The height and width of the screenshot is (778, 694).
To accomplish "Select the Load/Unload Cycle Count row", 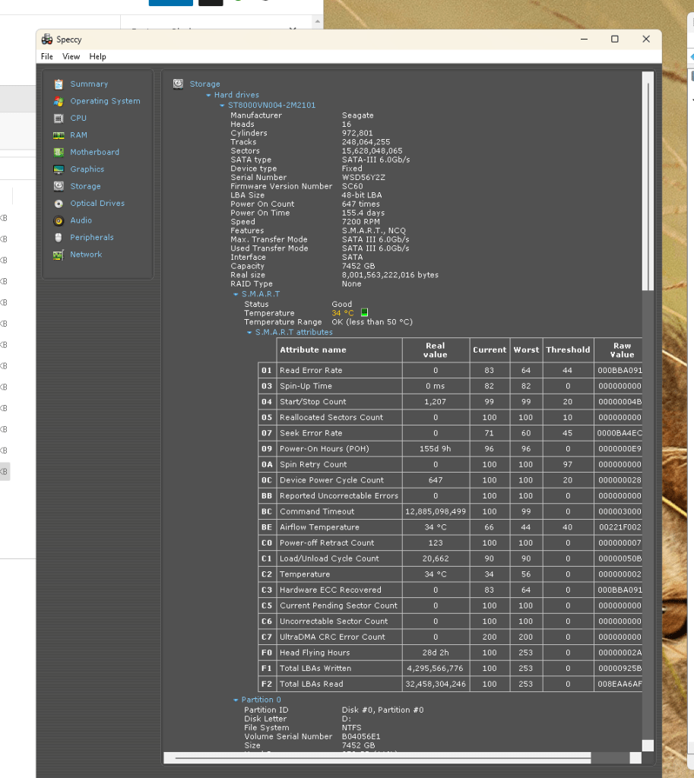I will click(450, 558).
